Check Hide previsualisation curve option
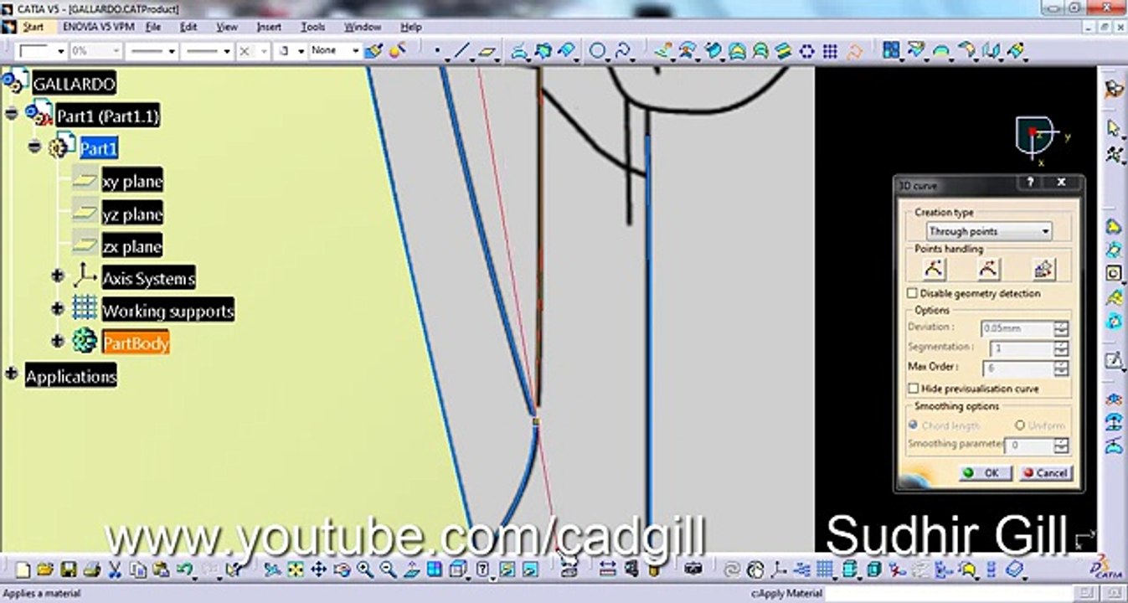 click(x=913, y=389)
